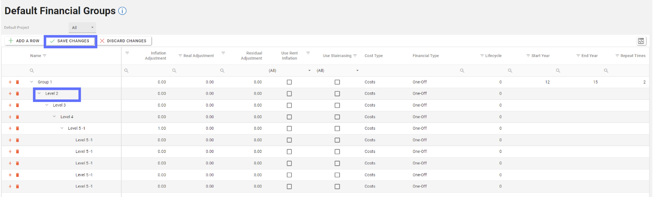Image resolution: width=653 pixels, height=197 pixels.
Task: Click the info icon beside Default Financial Groups
Action: [122, 11]
